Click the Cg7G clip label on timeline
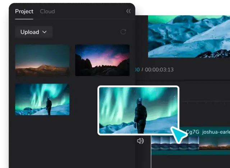Viewport: 230px width, 168px height. 193,132
